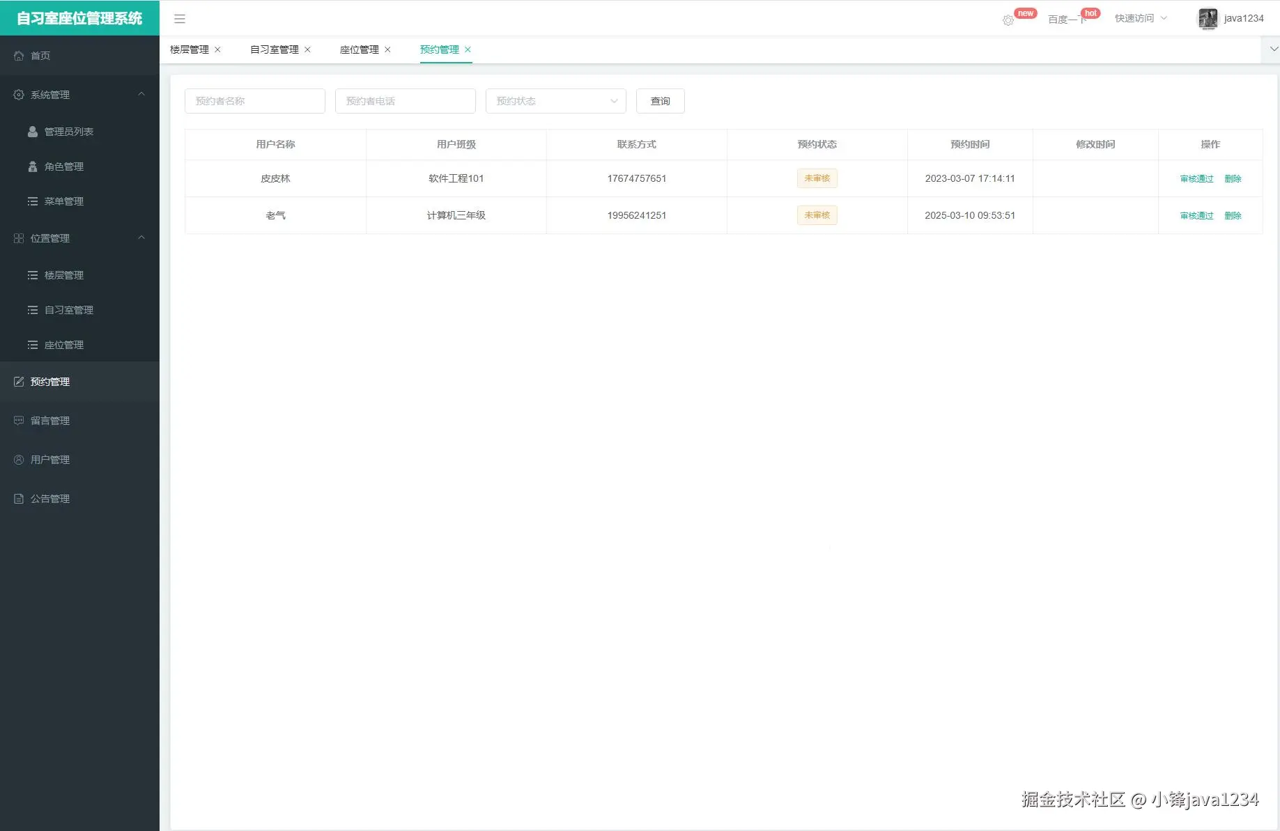Select the 预约管理 tab
This screenshot has width=1280, height=831.
coord(440,49)
